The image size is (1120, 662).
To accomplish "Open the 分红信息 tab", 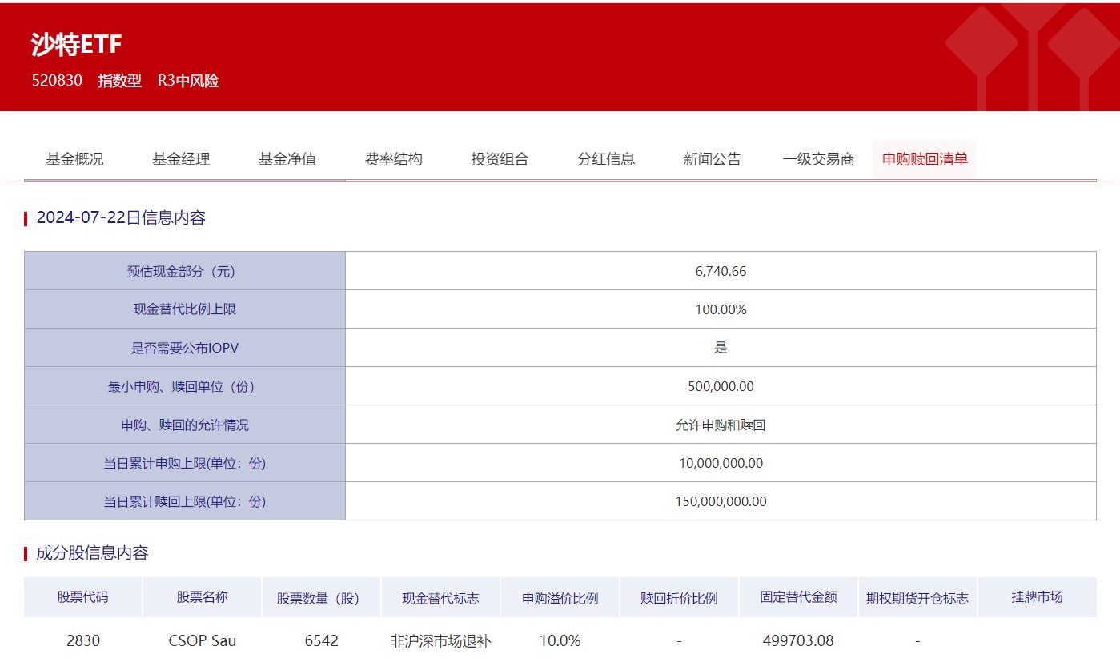I will point(606,159).
